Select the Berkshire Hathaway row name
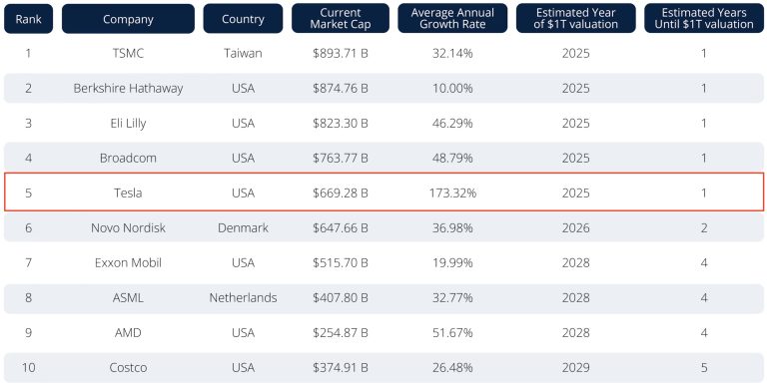767x387 pixels. [x=128, y=89]
